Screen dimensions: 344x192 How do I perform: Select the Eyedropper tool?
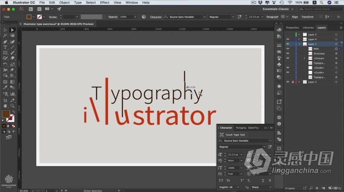point(5,88)
